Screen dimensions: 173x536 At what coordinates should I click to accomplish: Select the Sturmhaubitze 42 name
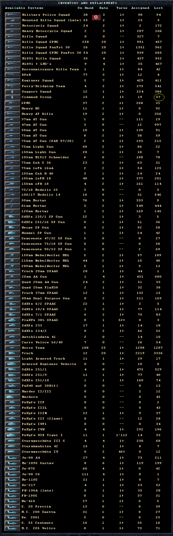[x=40, y=446]
